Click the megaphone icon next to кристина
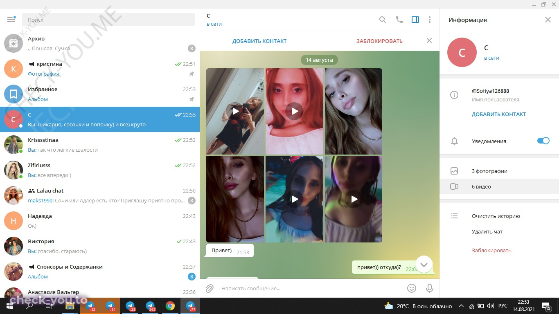This screenshot has width=559, height=314. (32, 64)
